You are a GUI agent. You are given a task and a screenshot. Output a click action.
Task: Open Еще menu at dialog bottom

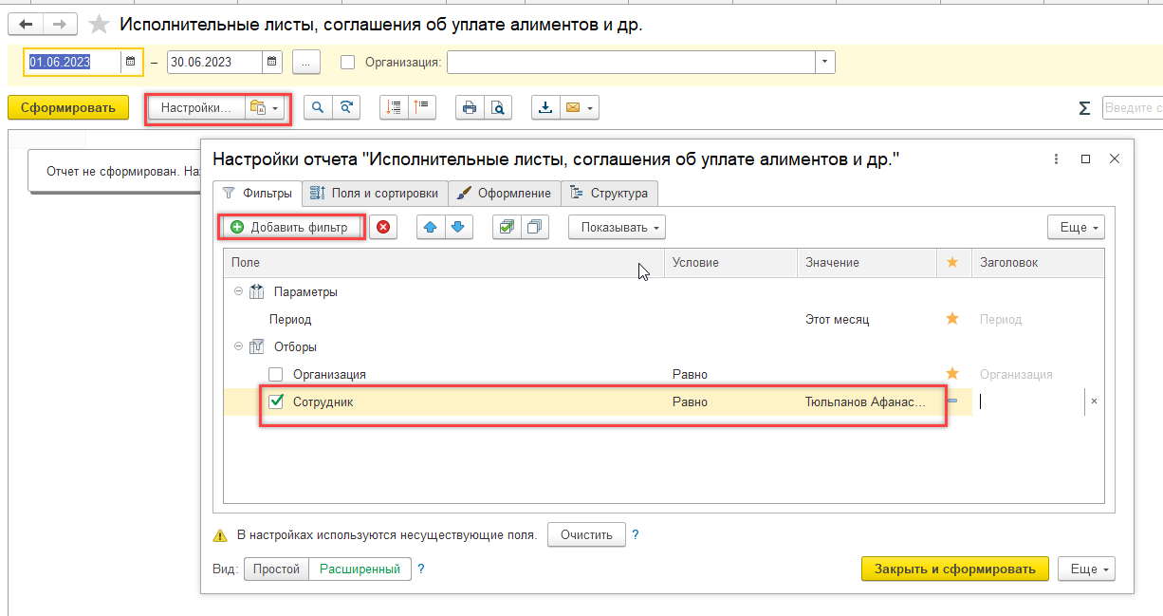coord(1086,569)
